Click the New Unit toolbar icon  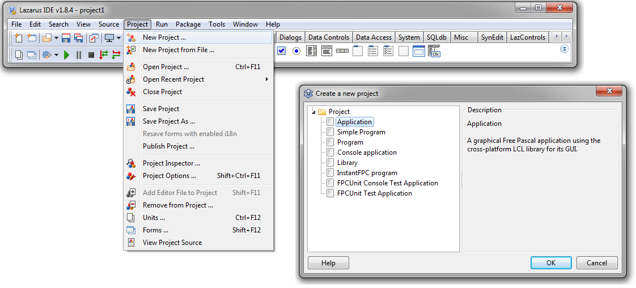point(18,38)
